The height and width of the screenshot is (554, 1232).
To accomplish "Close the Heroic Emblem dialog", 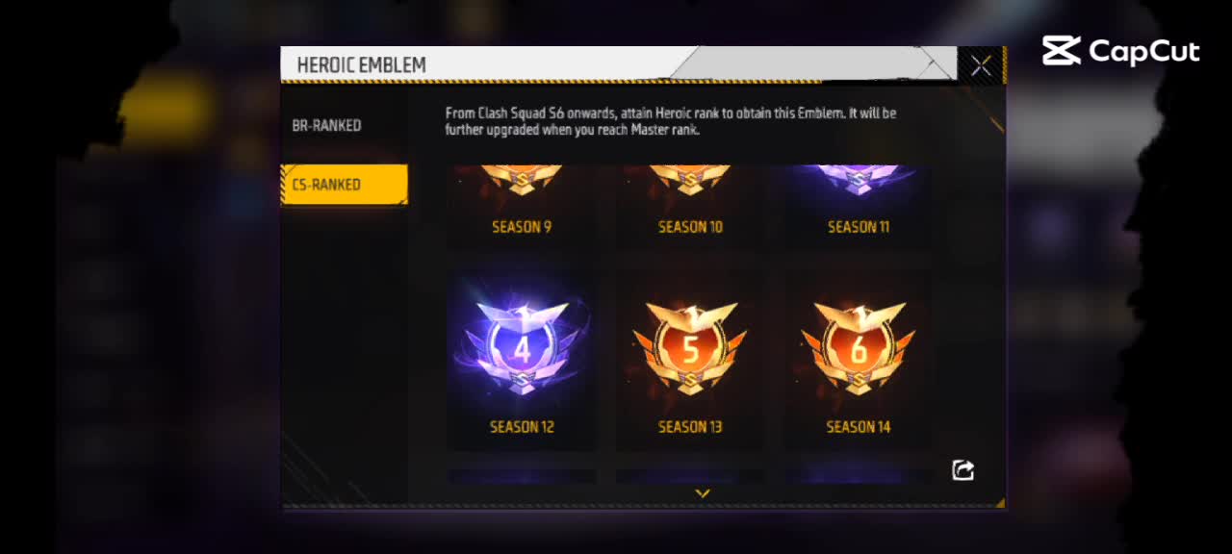I will (981, 65).
